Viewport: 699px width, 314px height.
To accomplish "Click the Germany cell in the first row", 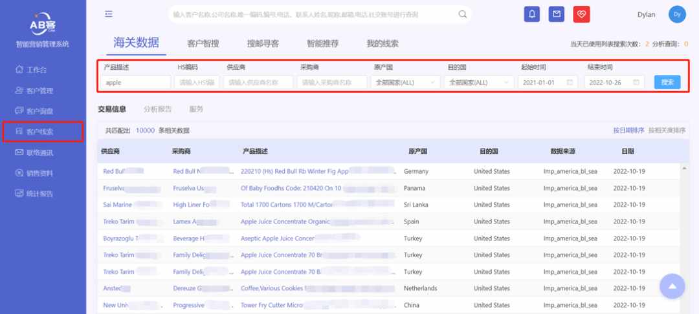I will (x=416, y=171).
